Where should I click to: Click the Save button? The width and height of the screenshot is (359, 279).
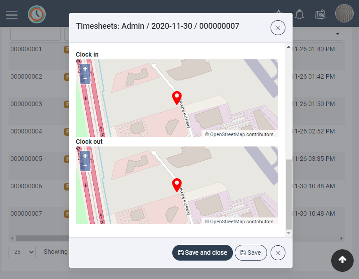pyautogui.click(x=250, y=252)
